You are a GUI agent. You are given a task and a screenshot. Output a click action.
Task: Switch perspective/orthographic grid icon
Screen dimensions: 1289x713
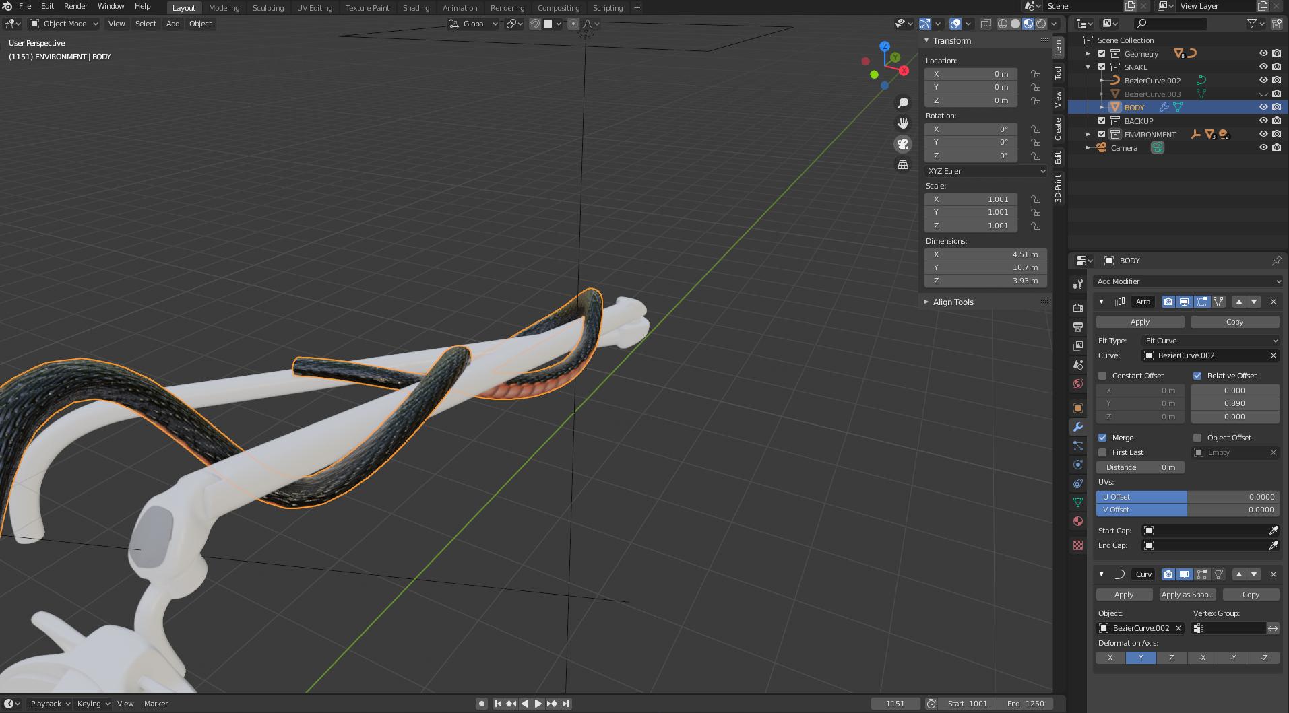903,164
